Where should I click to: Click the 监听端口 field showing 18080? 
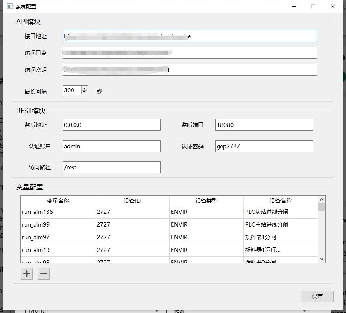click(x=264, y=125)
